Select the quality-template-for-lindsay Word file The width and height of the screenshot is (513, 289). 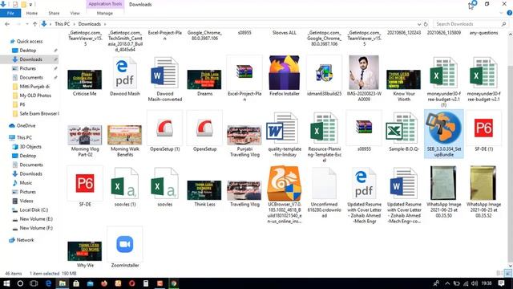282,128
